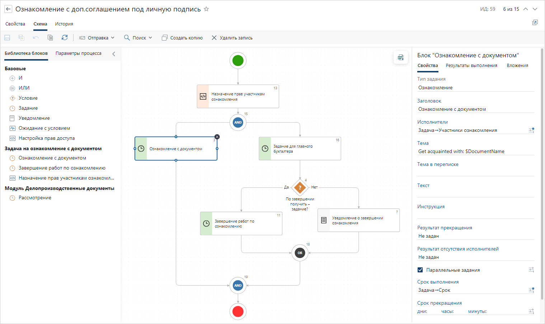Click the Save toolbar icon
The width and height of the screenshot is (545, 324).
point(7,38)
